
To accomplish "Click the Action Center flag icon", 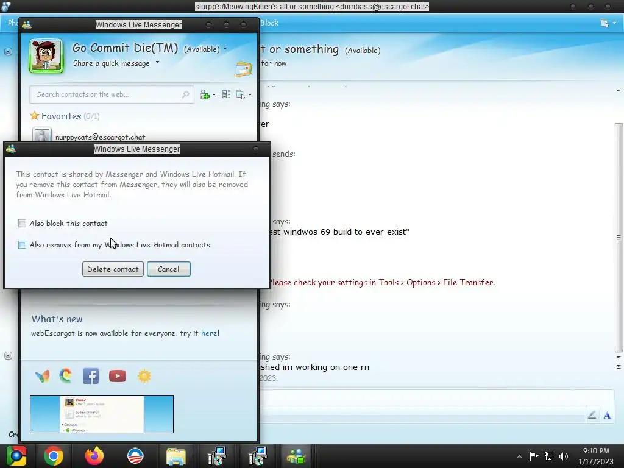I will click(534, 456).
